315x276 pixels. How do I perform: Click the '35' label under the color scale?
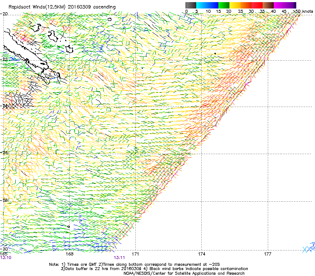(262, 11)
